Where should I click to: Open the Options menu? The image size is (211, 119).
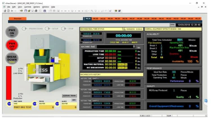pyautogui.click(x=37, y=7)
